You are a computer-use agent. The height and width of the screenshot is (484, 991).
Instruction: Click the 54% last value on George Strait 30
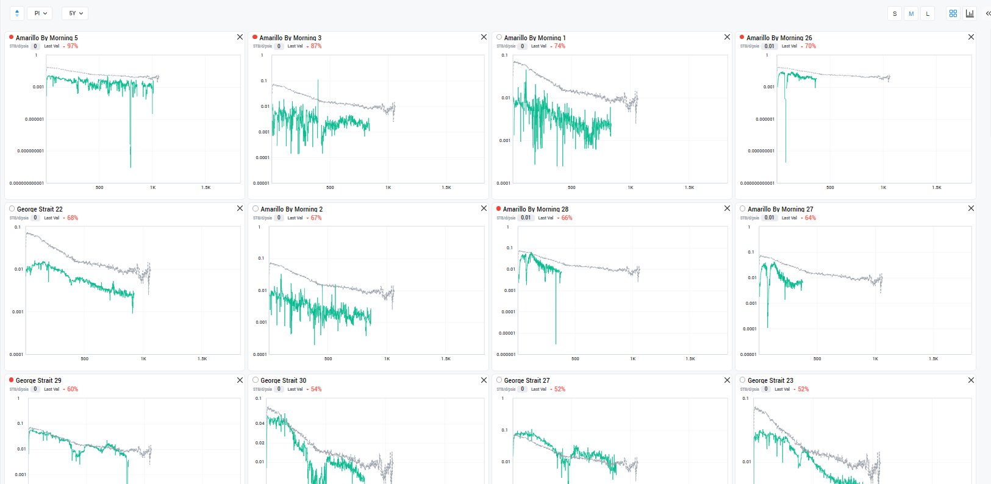pos(316,389)
